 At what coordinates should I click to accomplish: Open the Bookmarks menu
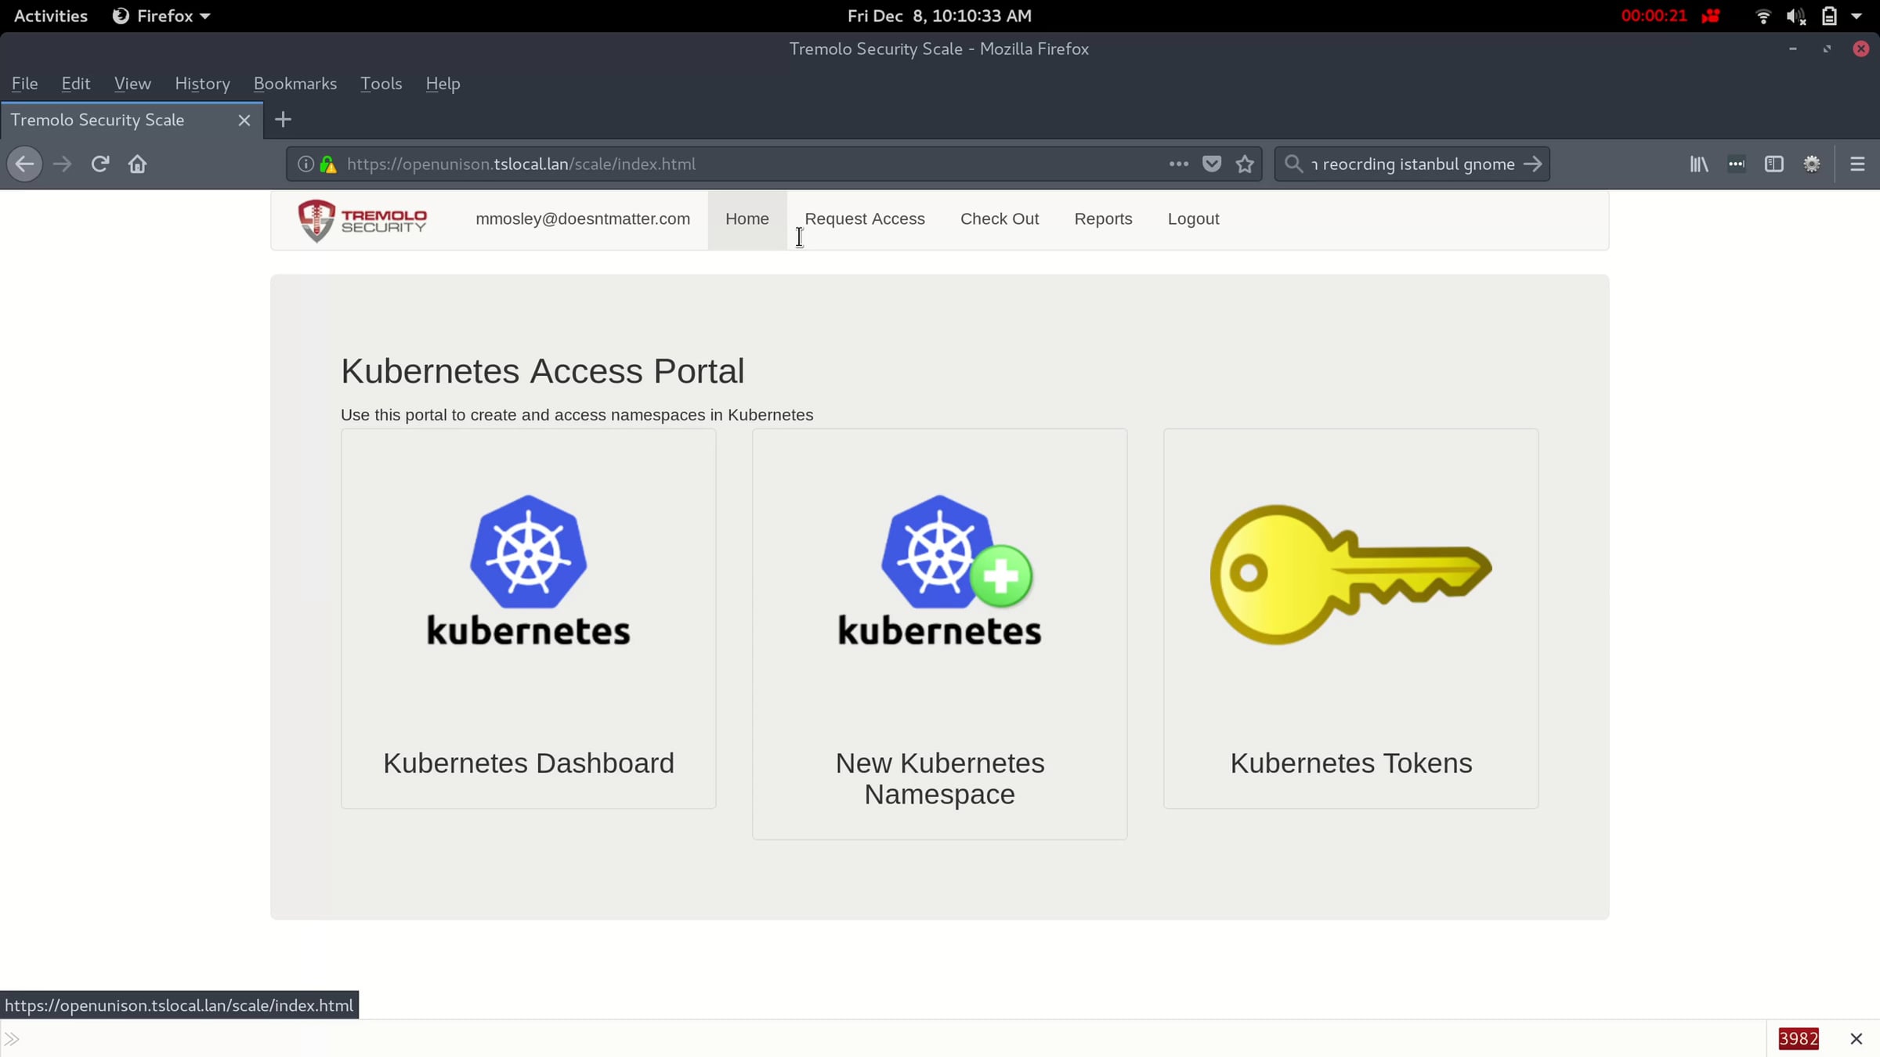(295, 84)
